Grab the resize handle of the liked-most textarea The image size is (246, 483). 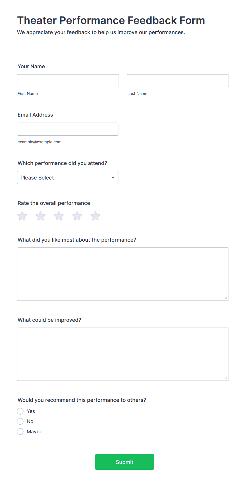click(226, 298)
